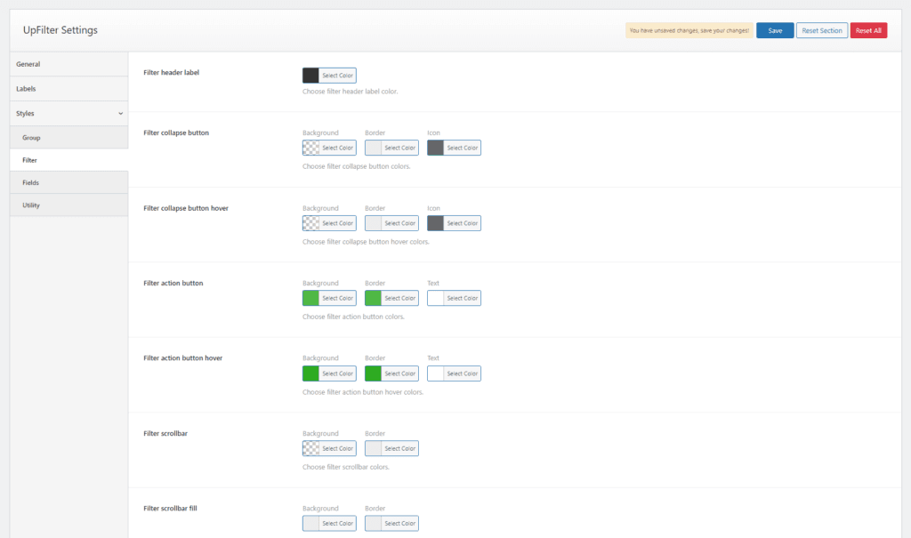Collapse the Styles section chevron
This screenshot has height=538, width=911.
pyautogui.click(x=120, y=114)
